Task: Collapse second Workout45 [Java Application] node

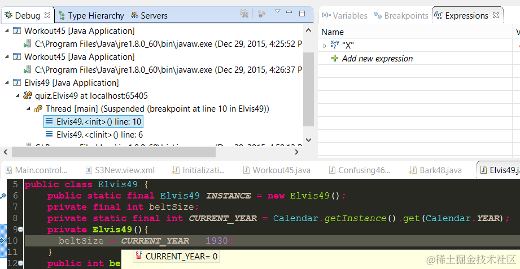Action: point(7,56)
